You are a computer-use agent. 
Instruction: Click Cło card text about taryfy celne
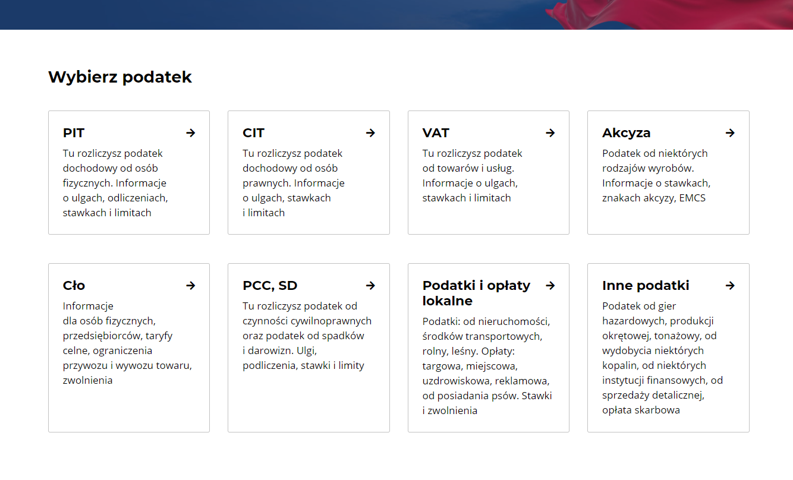tap(127, 343)
